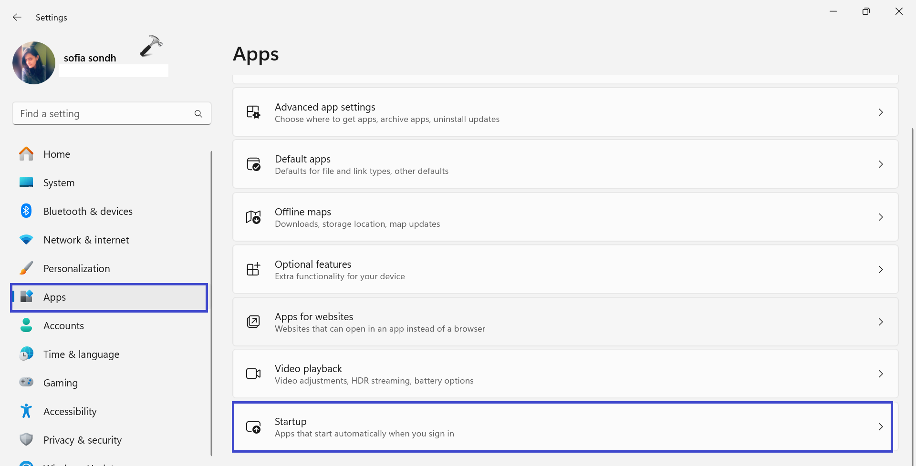Click the search magnifier icon
The image size is (916, 466).
(198, 114)
